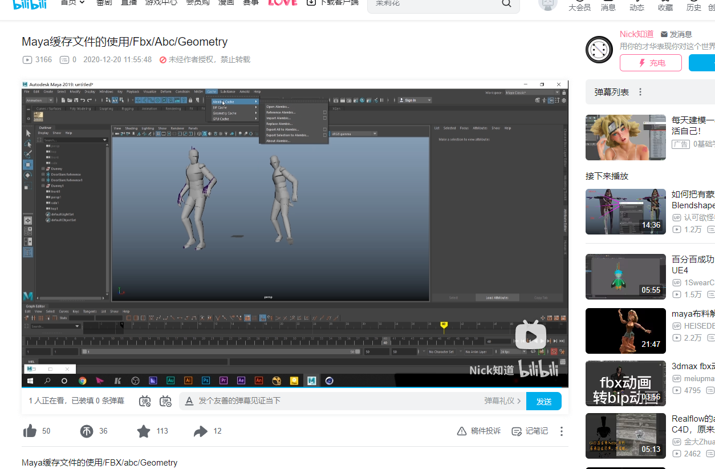
Task: Click the search magnifier icon
Action: (x=506, y=3)
